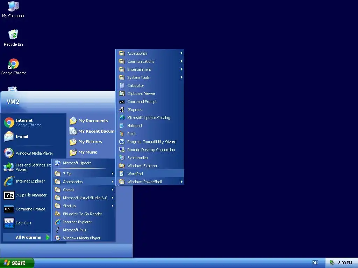Expand the Communications submenu arrow
This screenshot has height=268, width=358.
coord(181,61)
